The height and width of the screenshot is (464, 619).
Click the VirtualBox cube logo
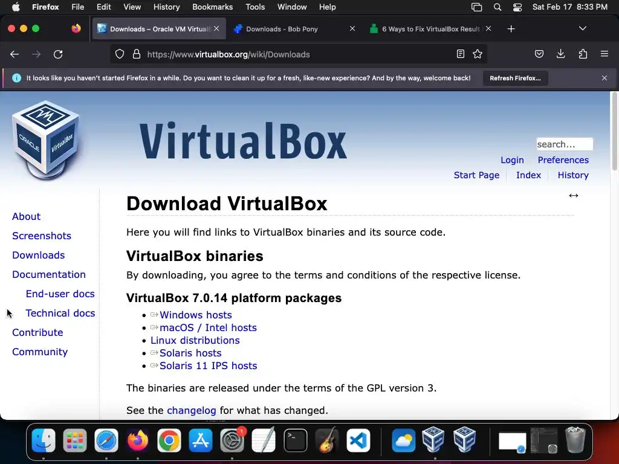coord(46,140)
